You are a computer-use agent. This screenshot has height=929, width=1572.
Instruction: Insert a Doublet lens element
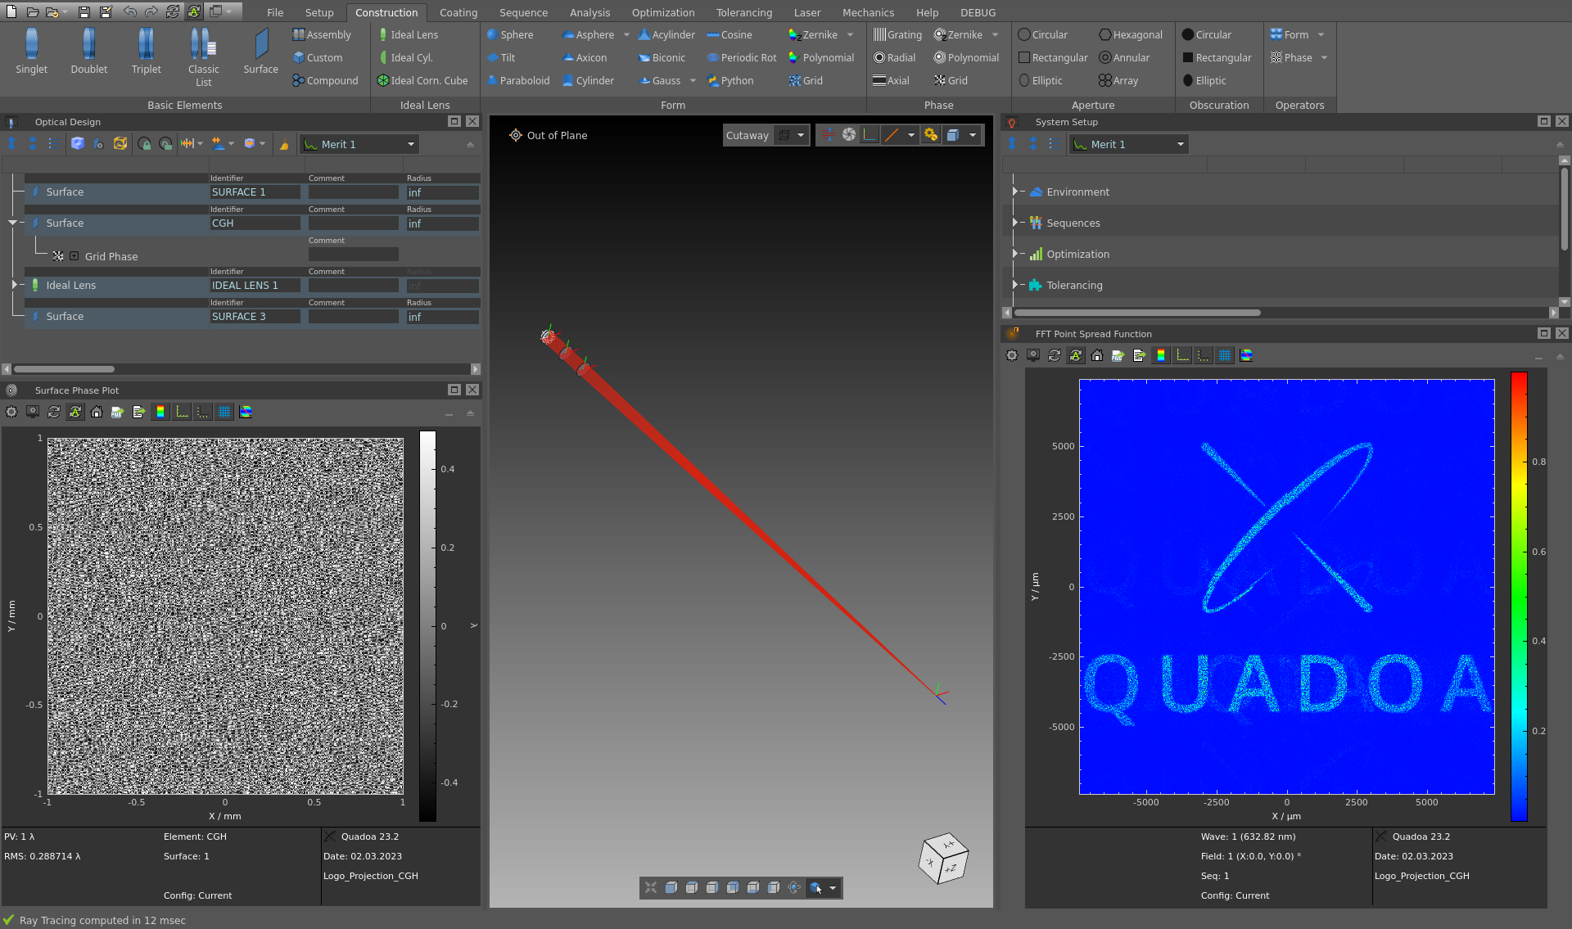tap(88, 52)
